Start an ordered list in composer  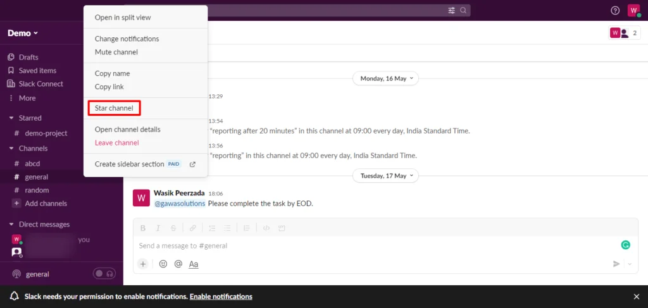(212, 228)
